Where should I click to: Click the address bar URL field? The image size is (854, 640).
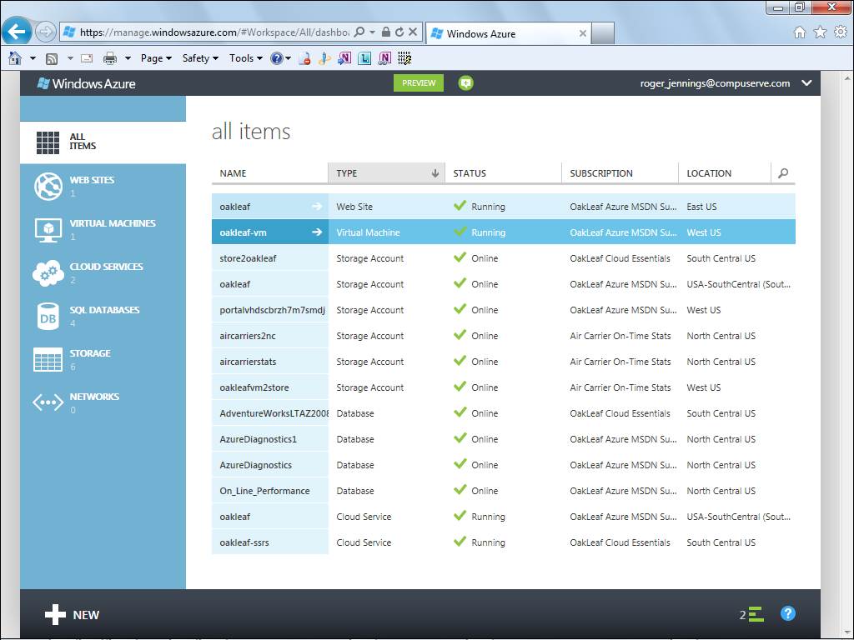(214, 32)
